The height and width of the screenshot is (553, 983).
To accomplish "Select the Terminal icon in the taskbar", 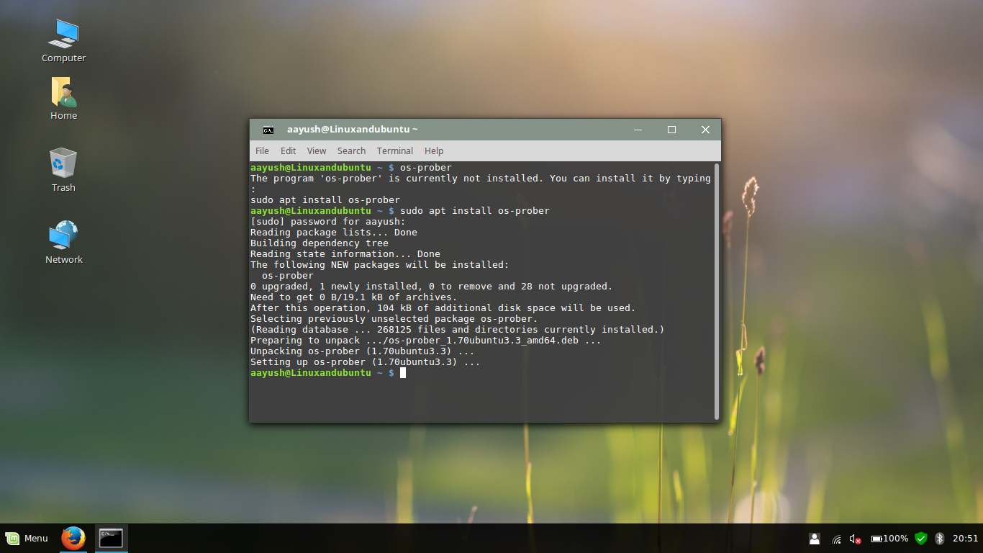I will (112, 538).
